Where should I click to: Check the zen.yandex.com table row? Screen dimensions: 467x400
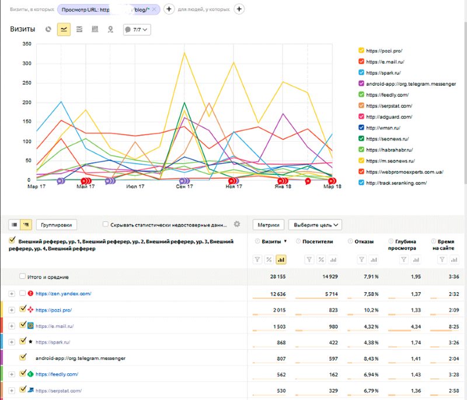22,293
